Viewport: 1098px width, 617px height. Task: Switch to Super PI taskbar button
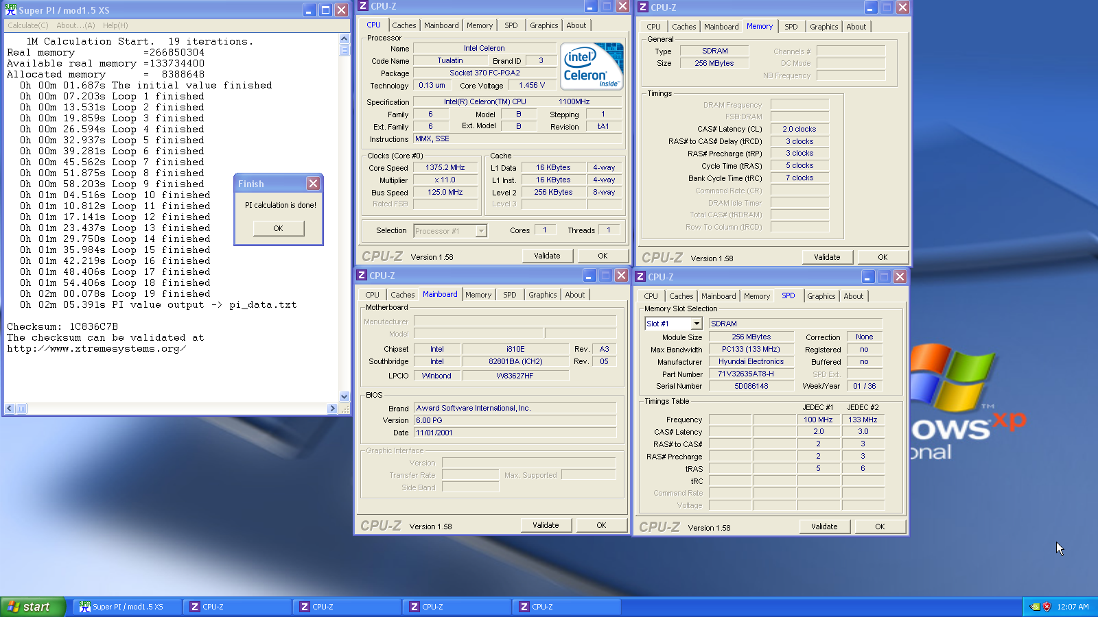128,607
